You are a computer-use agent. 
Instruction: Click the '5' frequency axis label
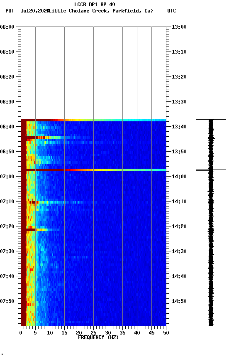pos(35,333)
